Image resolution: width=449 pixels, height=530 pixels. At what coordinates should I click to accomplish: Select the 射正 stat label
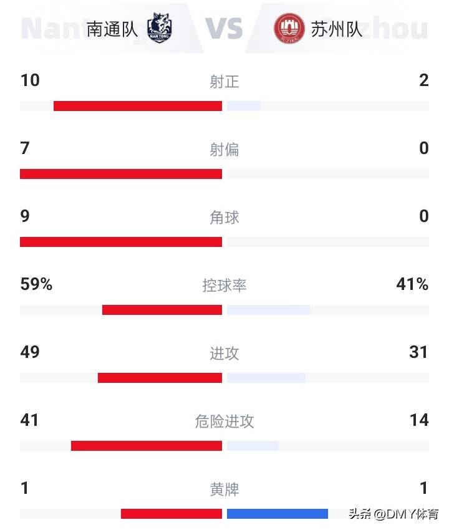pos(224,82)
